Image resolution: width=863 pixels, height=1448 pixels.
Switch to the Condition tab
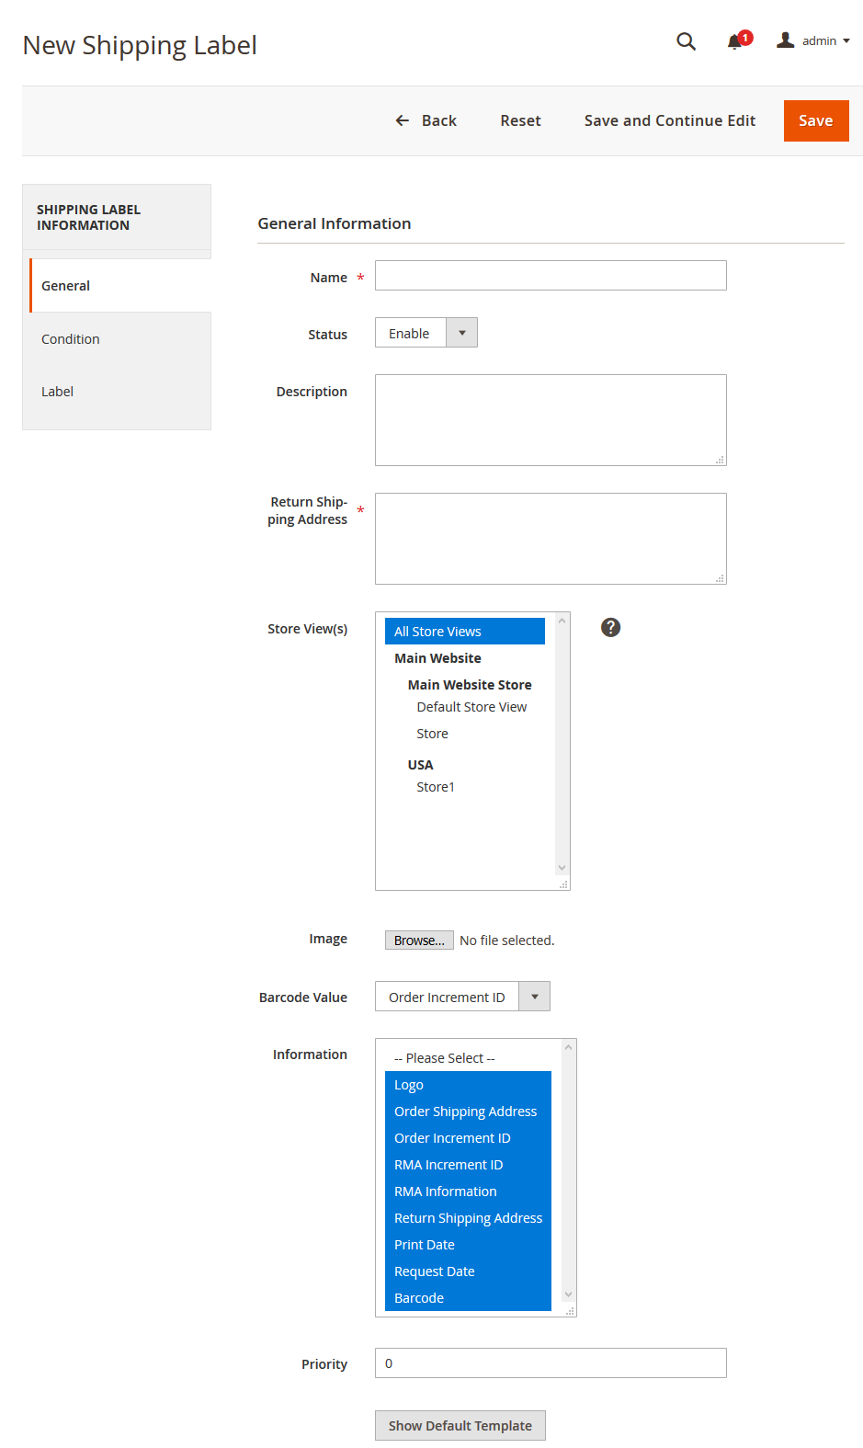pyautogui.click(x=71, y=339)
